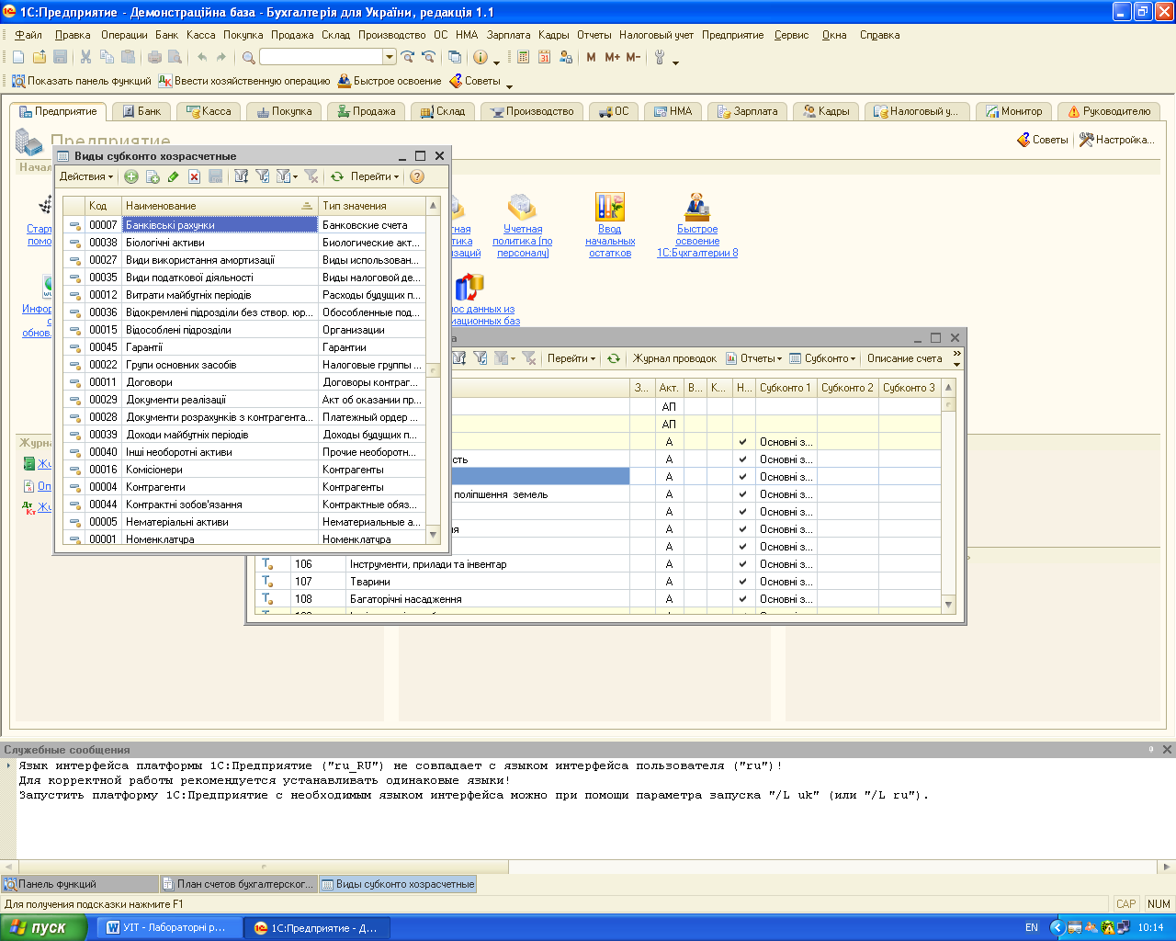Viewport: 1176px width, 941px height.
Task: Click the refresh icon in chart of accounts window
Action: [x=614, y=358]
